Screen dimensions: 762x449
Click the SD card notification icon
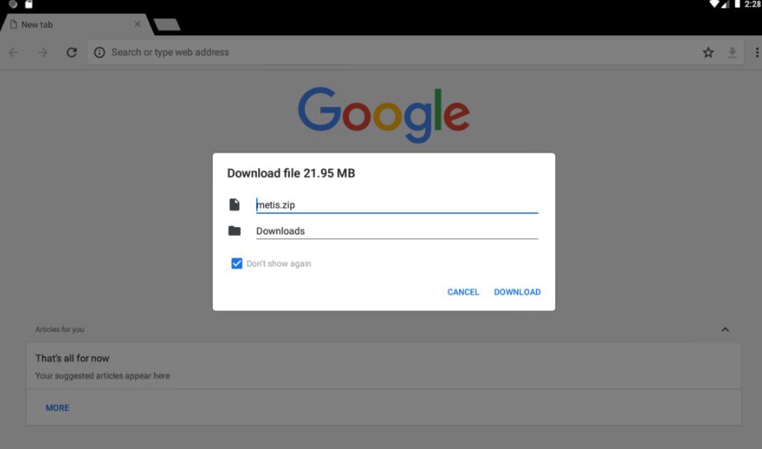29,4
